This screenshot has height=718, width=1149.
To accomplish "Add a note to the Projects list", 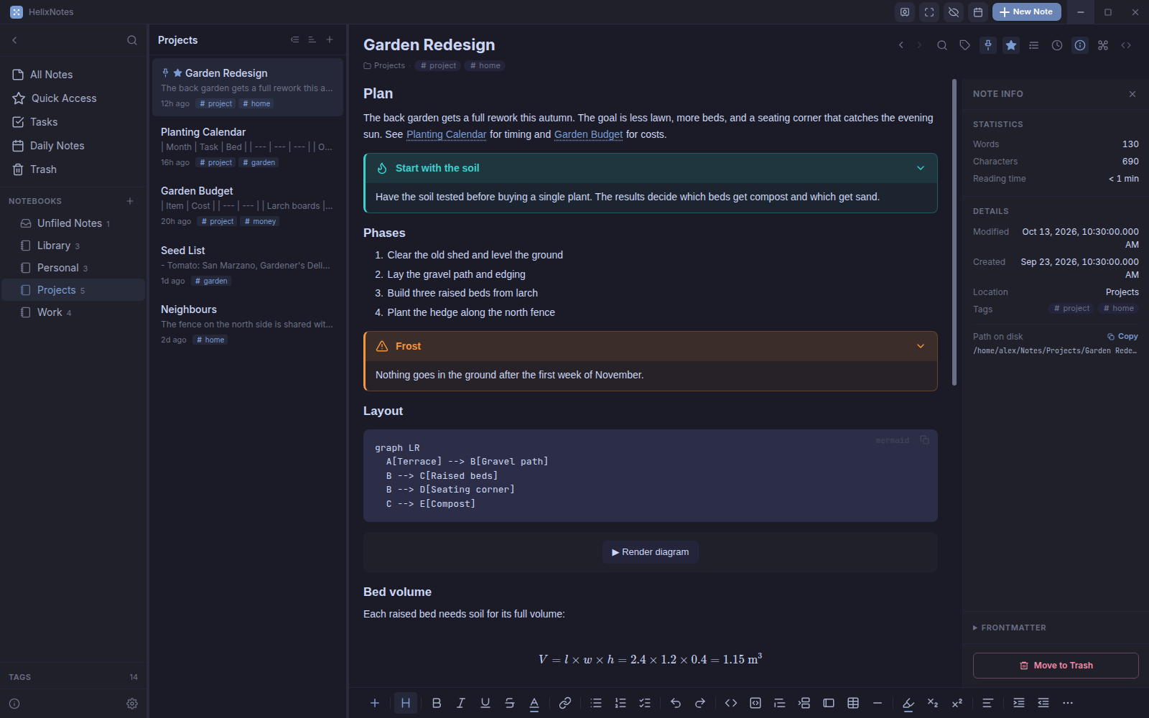I will click(x=330, y=40).
